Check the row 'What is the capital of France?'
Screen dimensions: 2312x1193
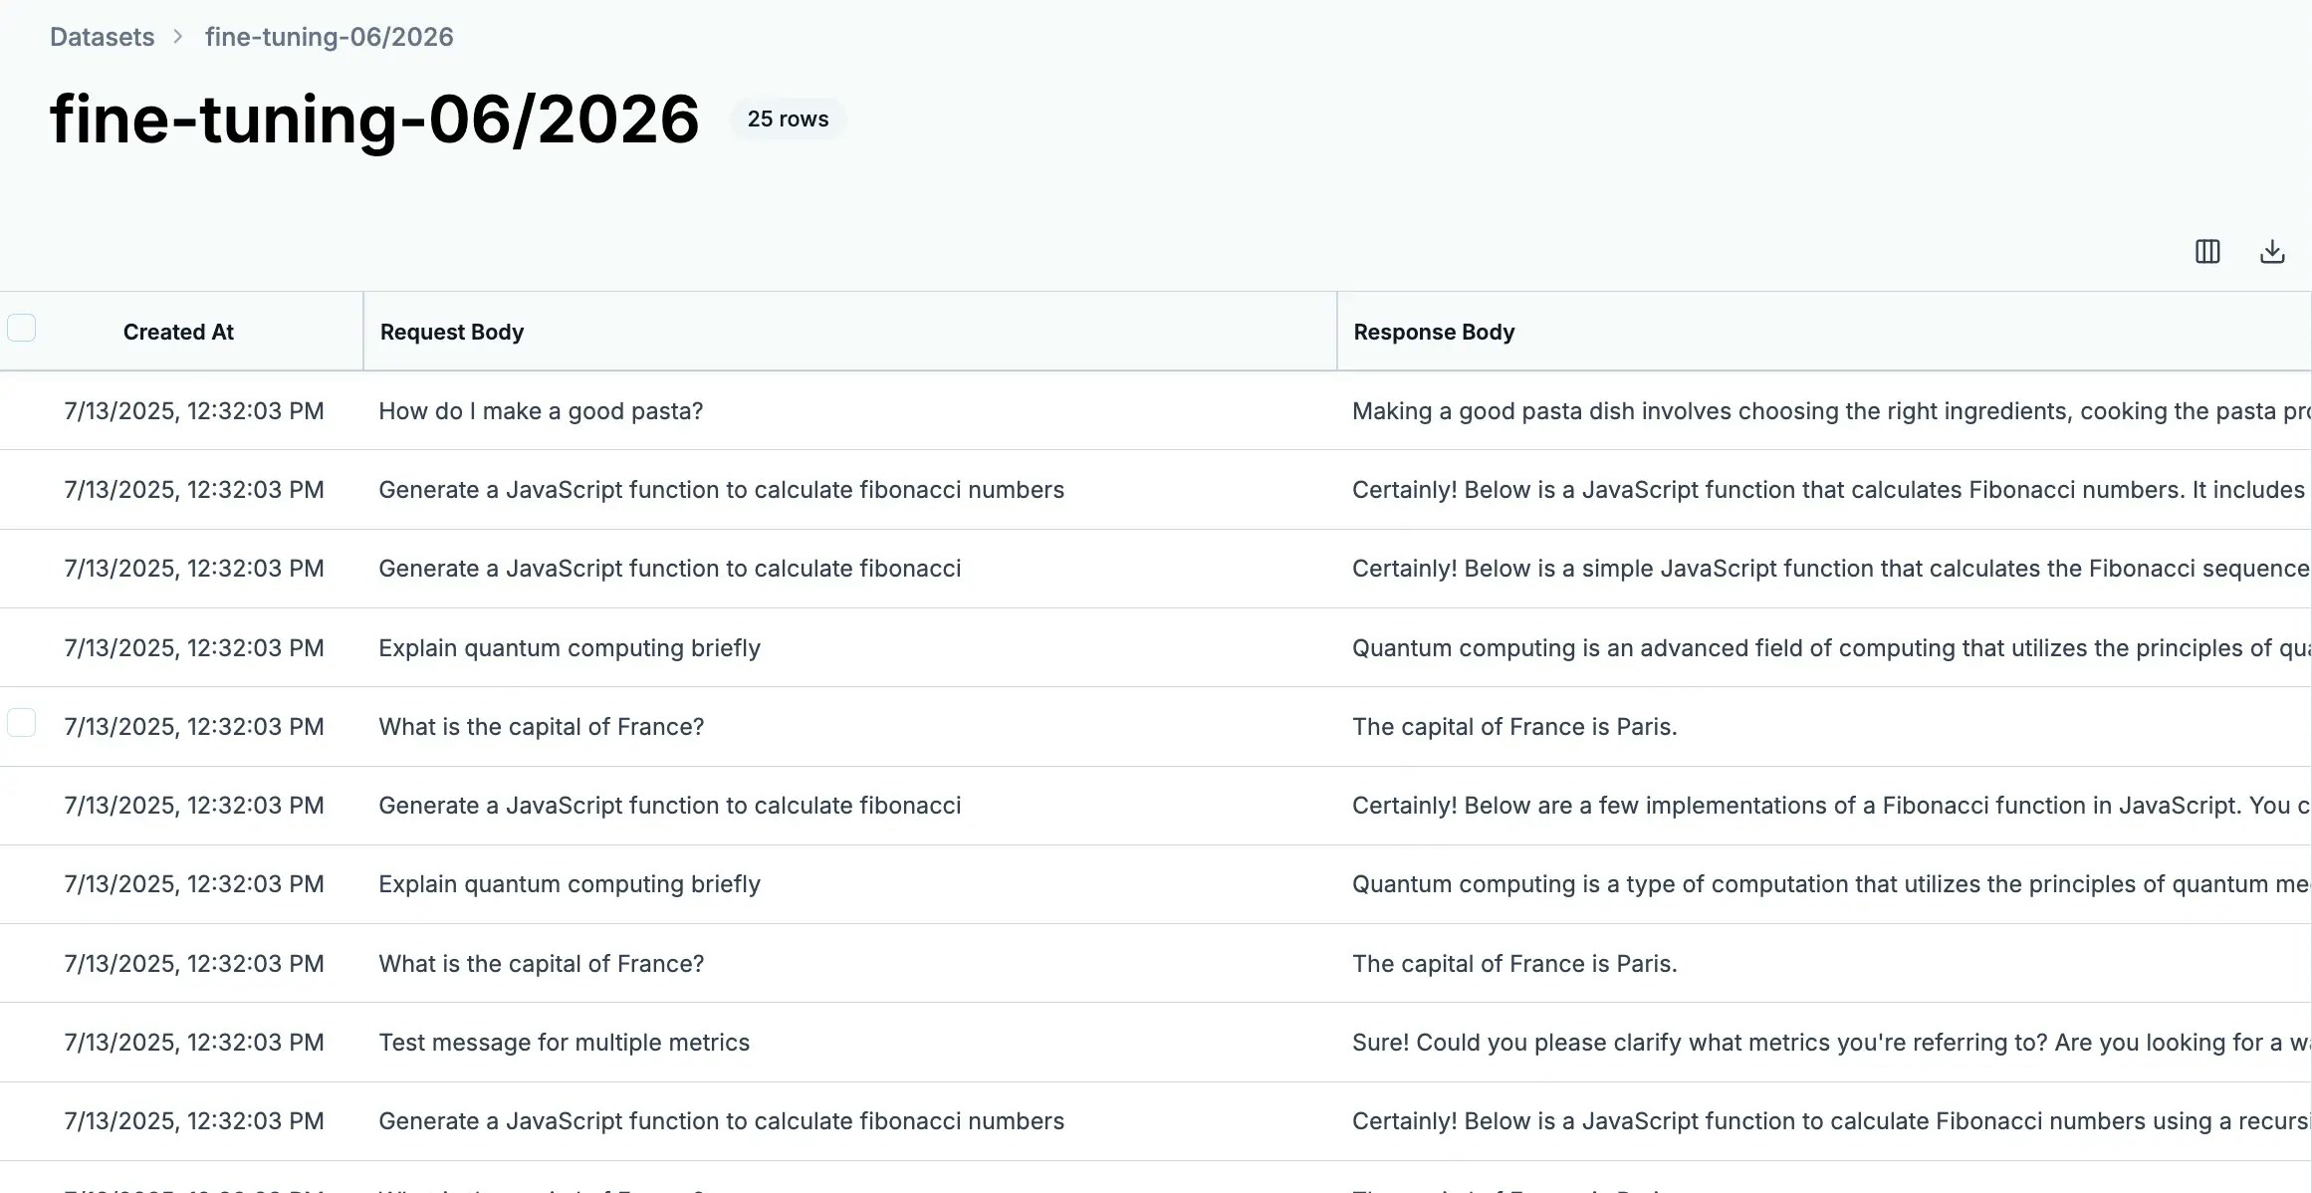point(22,723)
